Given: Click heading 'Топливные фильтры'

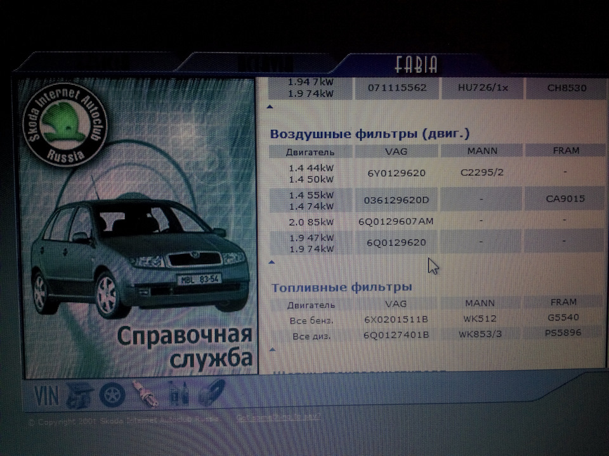Looking at the screenshot, I should click(342, 288).
